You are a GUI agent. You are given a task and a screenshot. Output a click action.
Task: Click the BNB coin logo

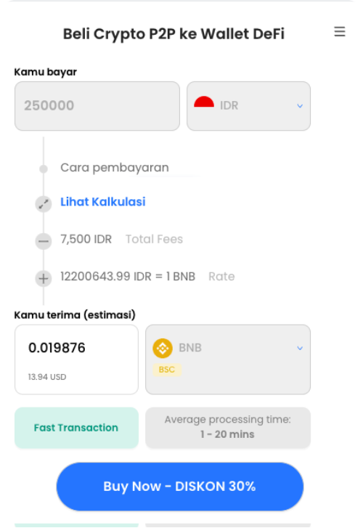point(163,348)
